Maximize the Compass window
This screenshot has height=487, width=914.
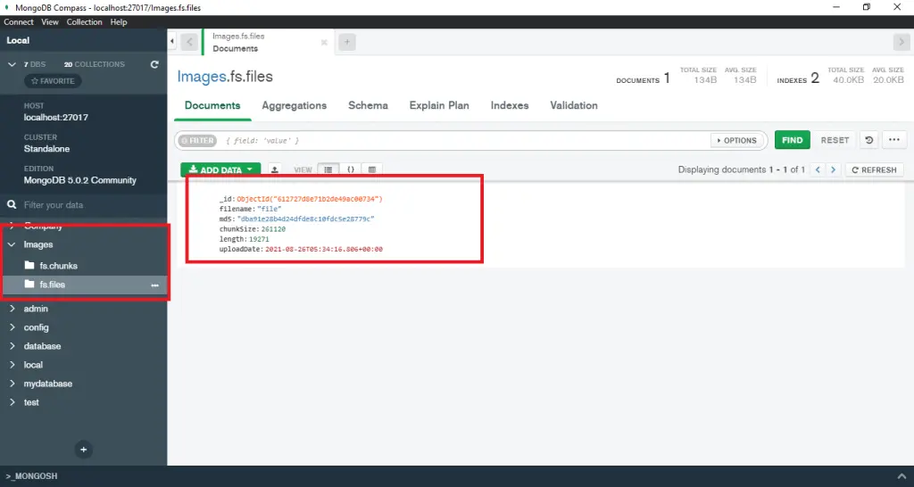tap(867, 7)
